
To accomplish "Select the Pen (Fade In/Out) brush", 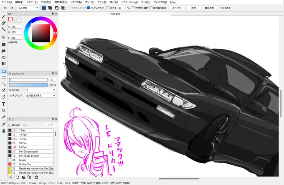I will (x=30, y=156).
